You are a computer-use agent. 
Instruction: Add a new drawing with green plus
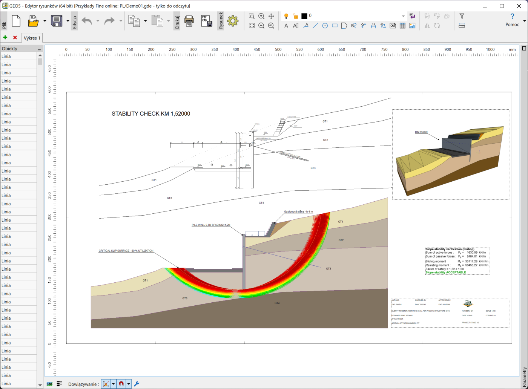click(5, 38)
